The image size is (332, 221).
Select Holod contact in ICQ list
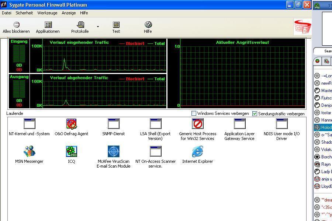[323, 127]
